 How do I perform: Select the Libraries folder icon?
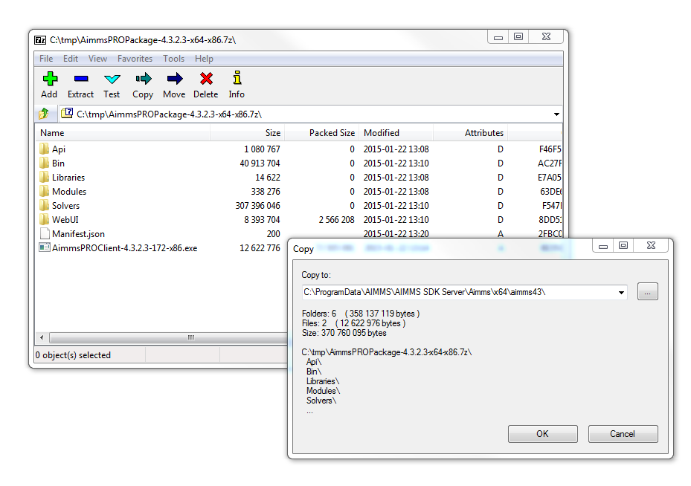point(44,177)
